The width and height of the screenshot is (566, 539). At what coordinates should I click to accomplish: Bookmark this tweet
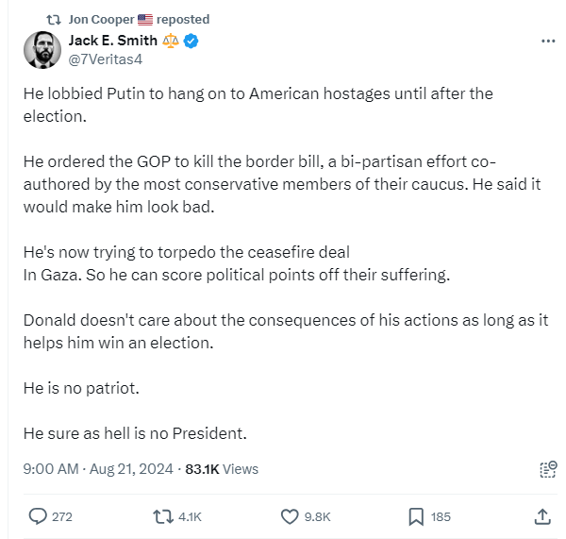point(415,516)
